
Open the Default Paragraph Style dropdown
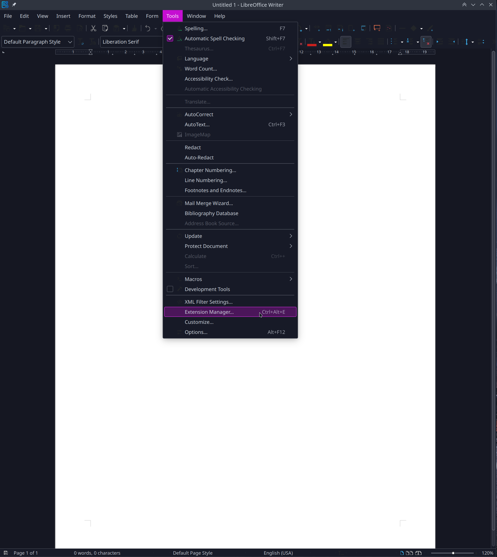pyautogui.click(x=70, y=42)
